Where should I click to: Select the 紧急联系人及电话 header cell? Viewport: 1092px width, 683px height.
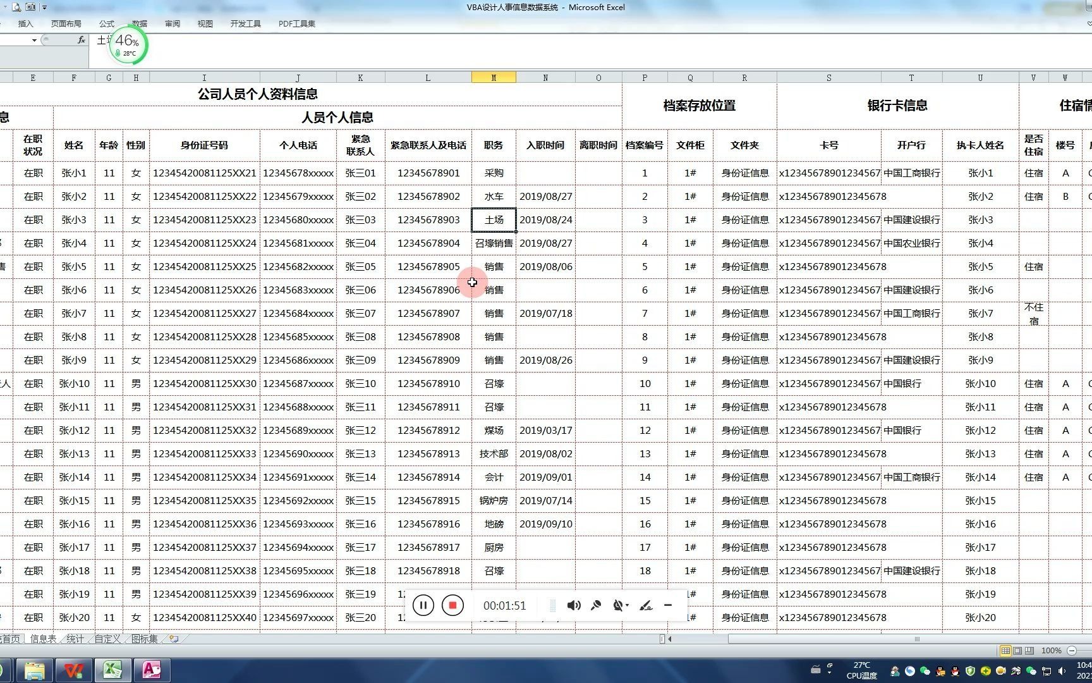point(428,145)
